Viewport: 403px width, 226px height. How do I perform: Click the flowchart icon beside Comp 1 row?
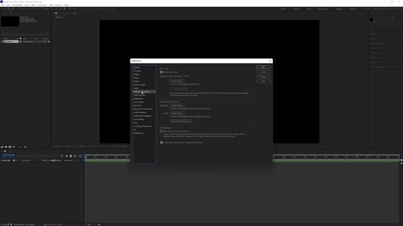tap(49, 41)
